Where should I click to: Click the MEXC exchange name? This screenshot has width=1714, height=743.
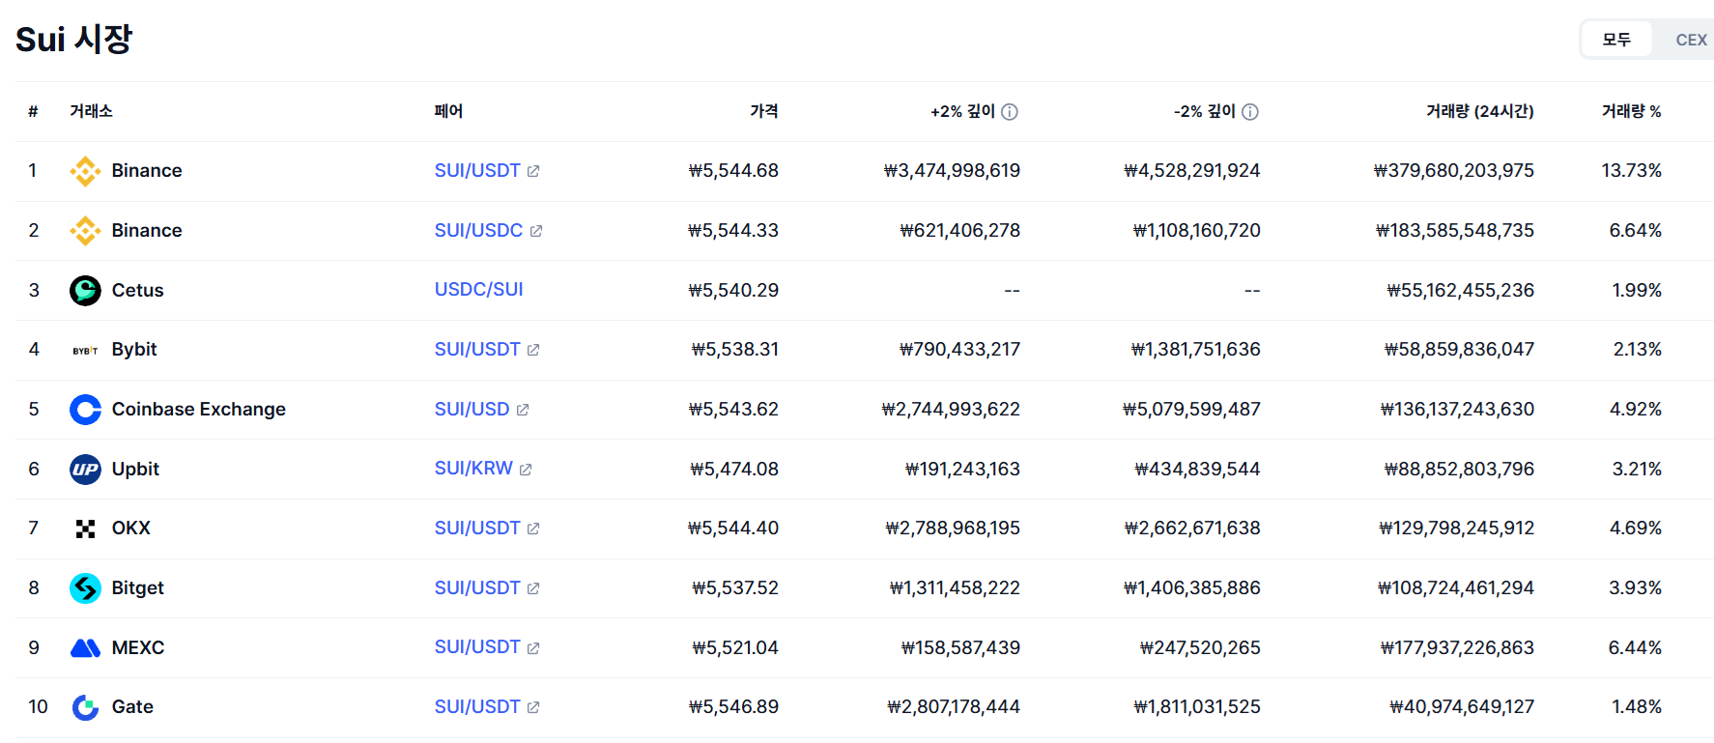[138, 647]
